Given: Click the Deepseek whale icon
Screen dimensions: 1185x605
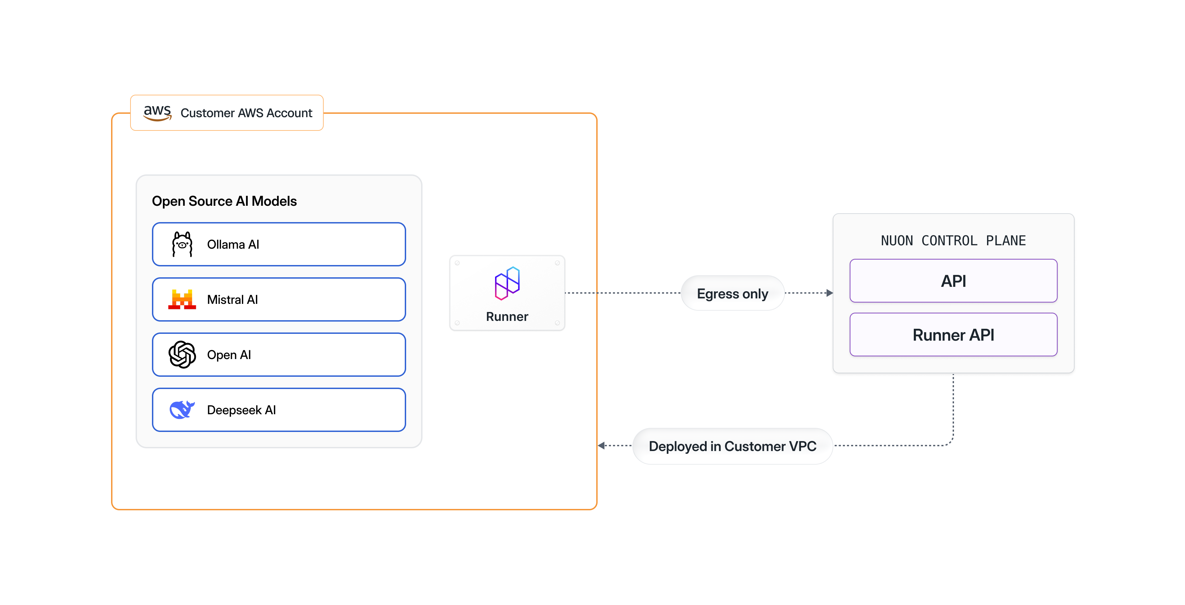Looking at the screenshot, I should tap(182, 409).
